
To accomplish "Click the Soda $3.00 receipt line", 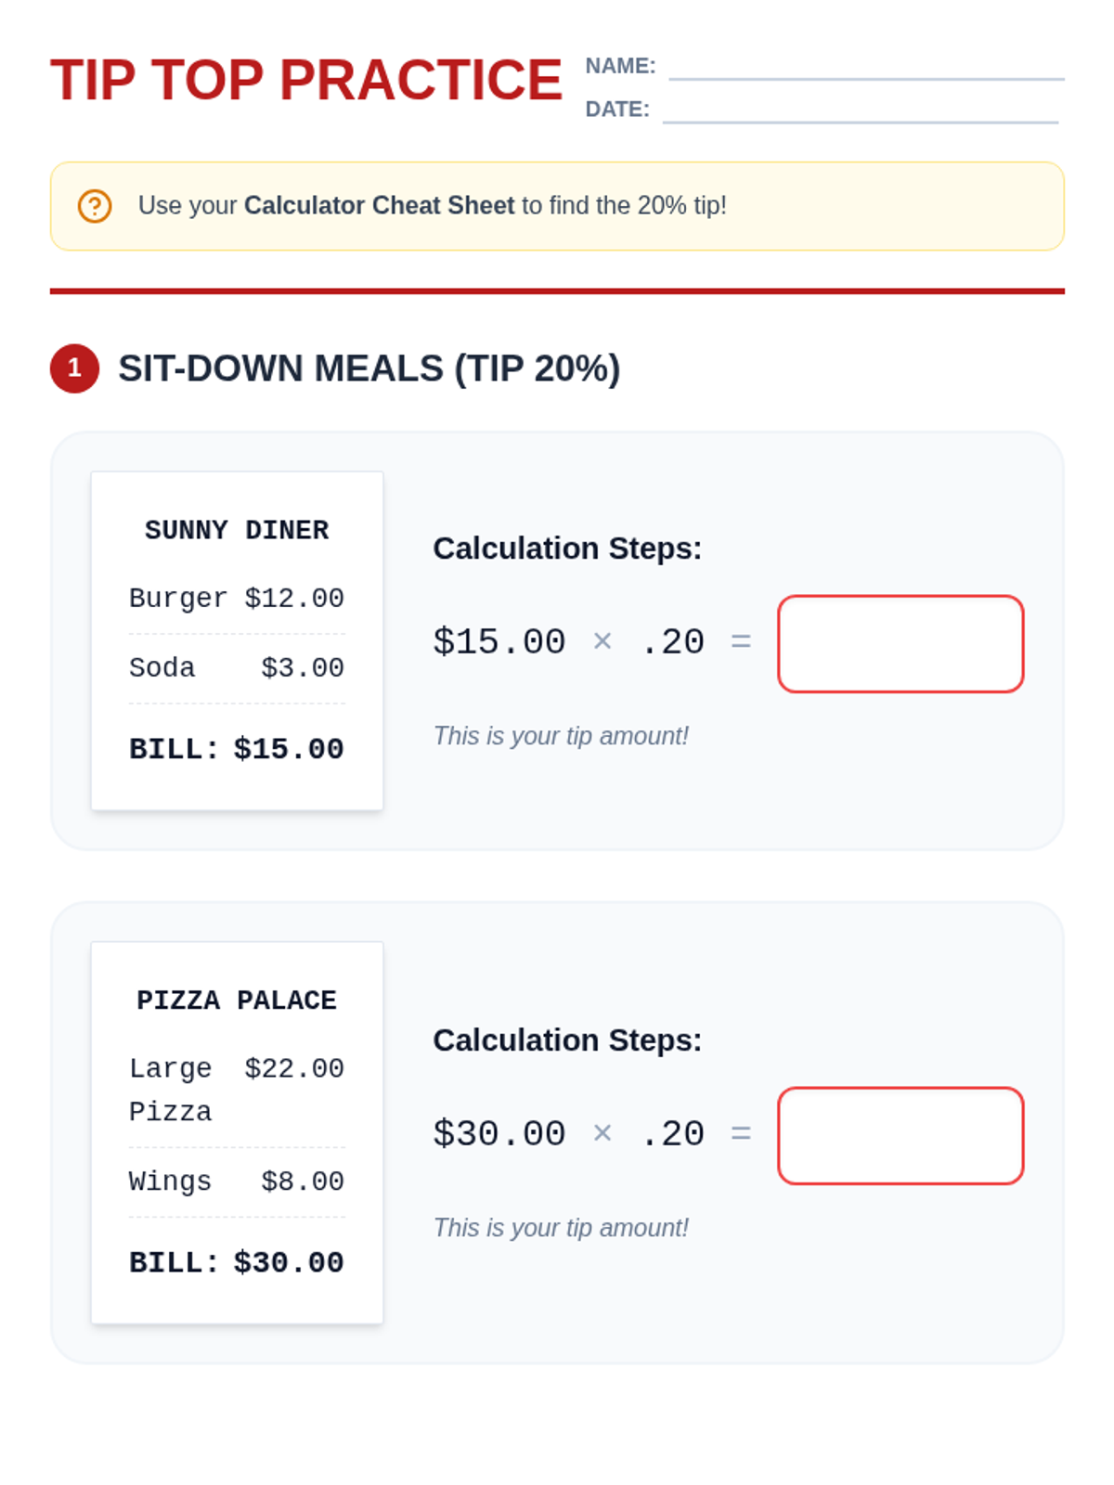I will click(237, 668).
